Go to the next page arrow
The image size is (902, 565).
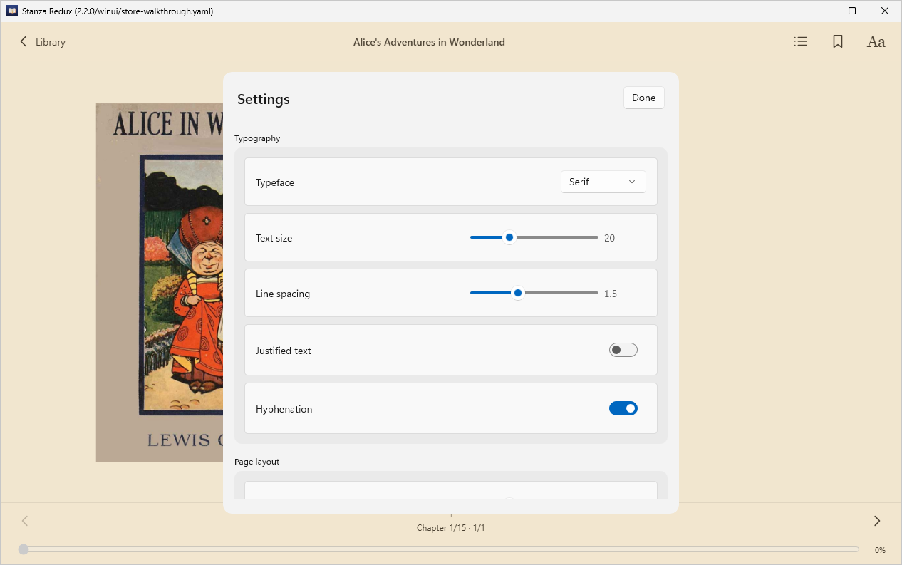[x=877, y=521]
